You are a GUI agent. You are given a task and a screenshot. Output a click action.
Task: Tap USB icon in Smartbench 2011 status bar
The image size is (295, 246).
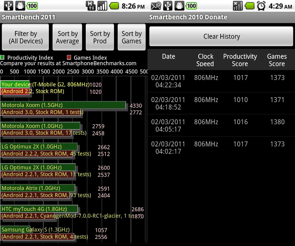pos(8,6)
